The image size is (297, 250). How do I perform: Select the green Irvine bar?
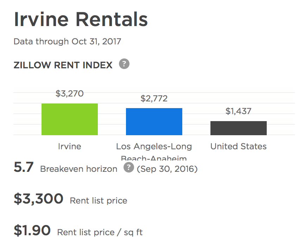click(x=70, y=119)
